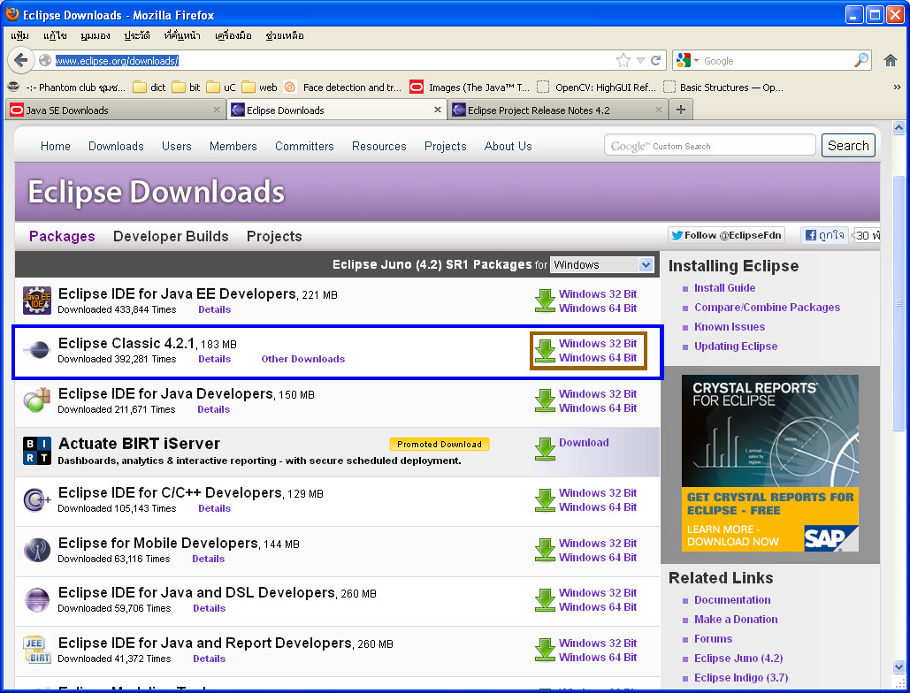This screenshot has height=693, width=910.
Task: Select the Packages tab
Action: coord(62,236)
